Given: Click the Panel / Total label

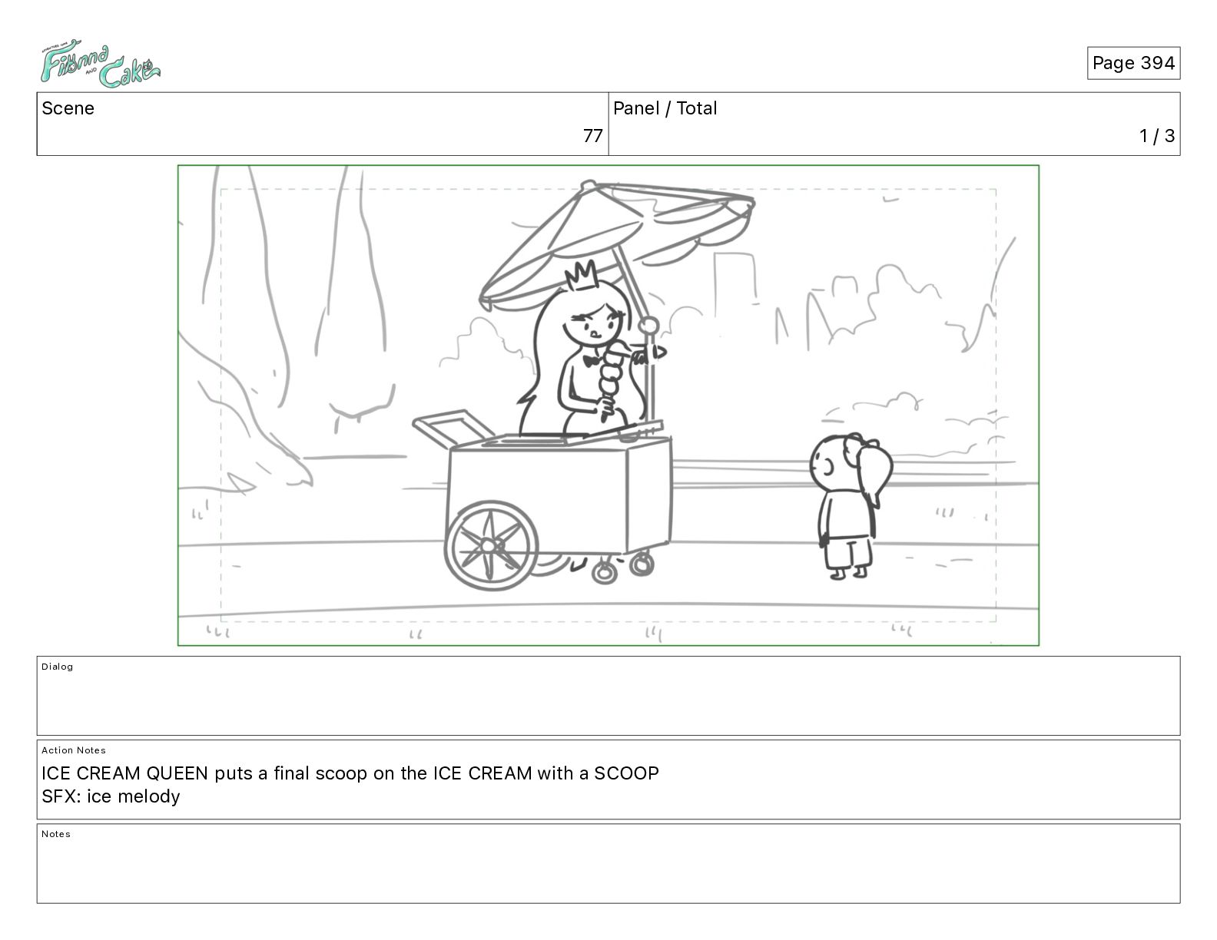Looking at the screenshot, I should click(x=665, y=108).
